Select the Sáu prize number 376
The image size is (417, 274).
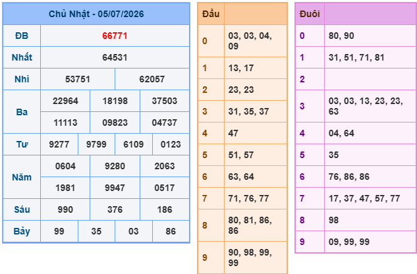(115, 209)
